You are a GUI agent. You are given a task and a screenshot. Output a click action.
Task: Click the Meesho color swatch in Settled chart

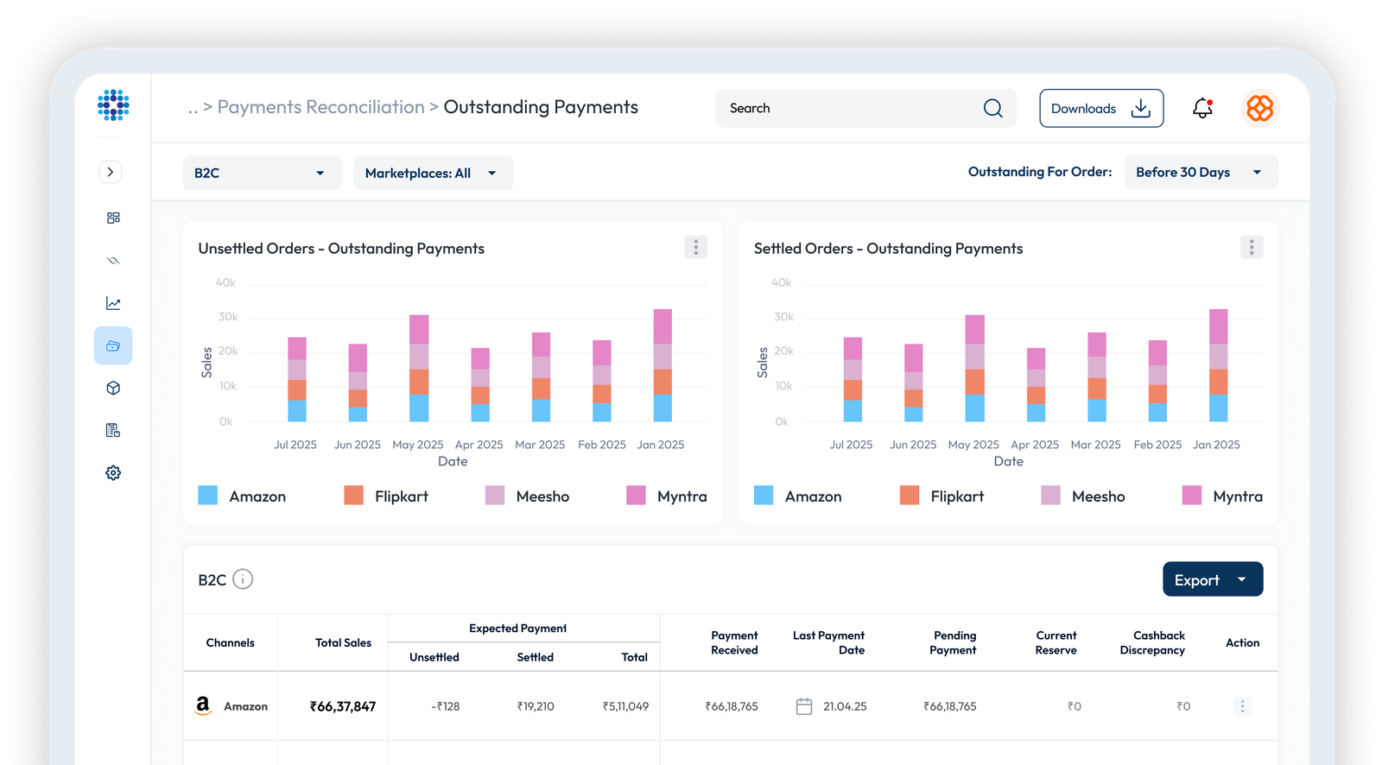1050,496
